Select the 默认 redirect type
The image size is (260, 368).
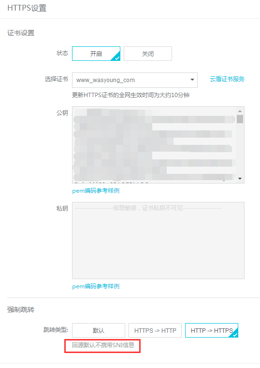pos(99,330)
